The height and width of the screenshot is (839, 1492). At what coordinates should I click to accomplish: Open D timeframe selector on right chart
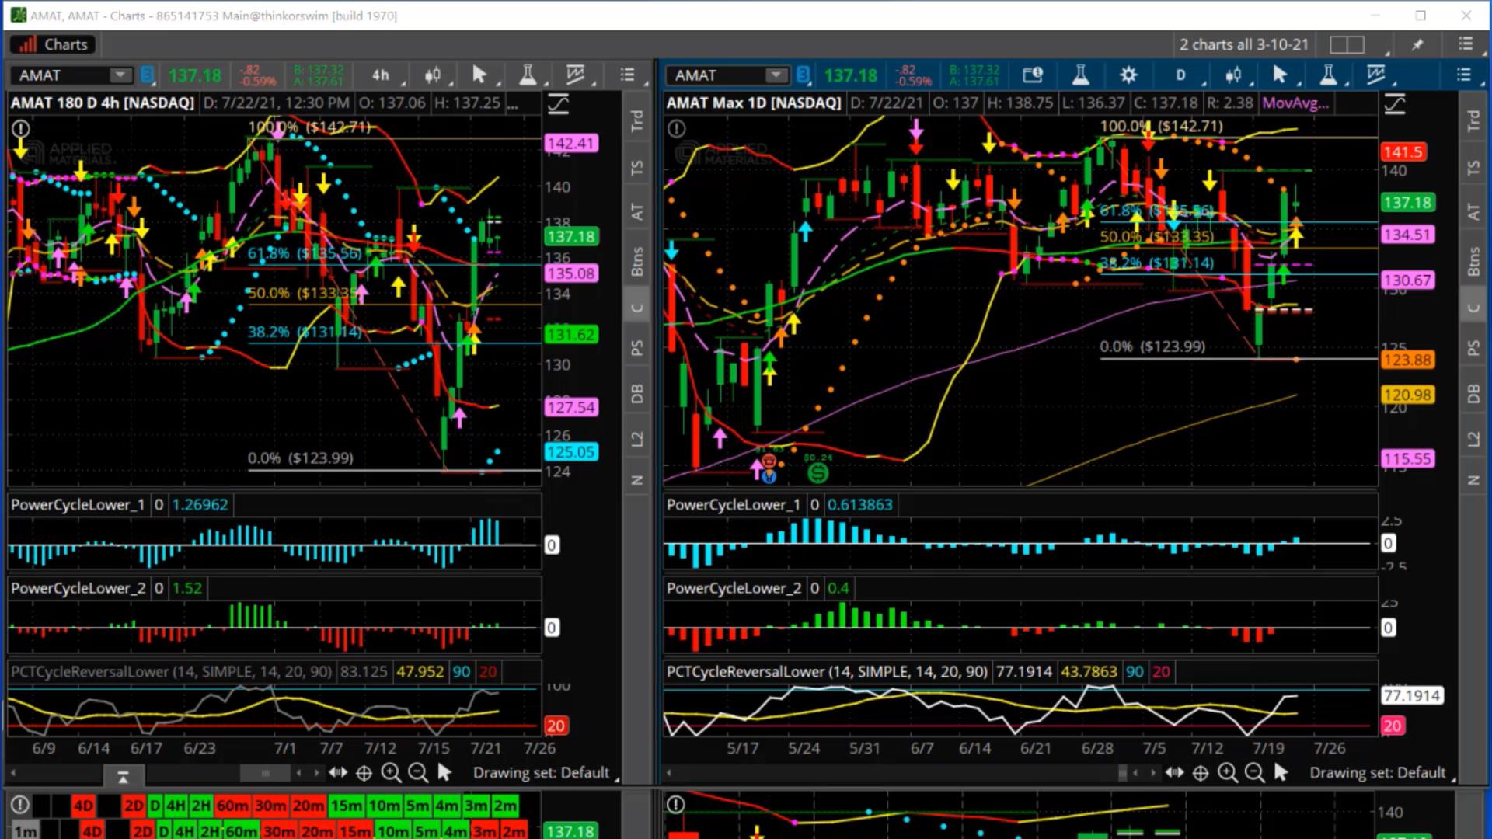click(x=1180, y=75)
